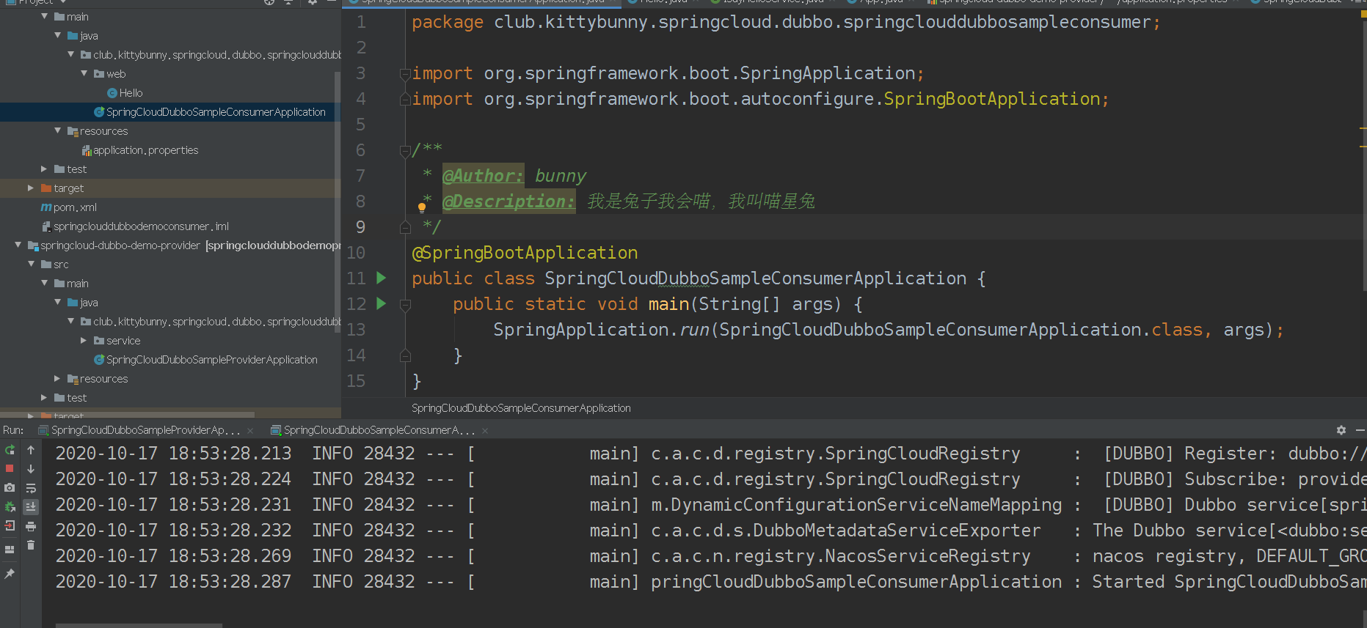Open the Run panel layout options
The image size is (1367, 628).
coord(10,549)
